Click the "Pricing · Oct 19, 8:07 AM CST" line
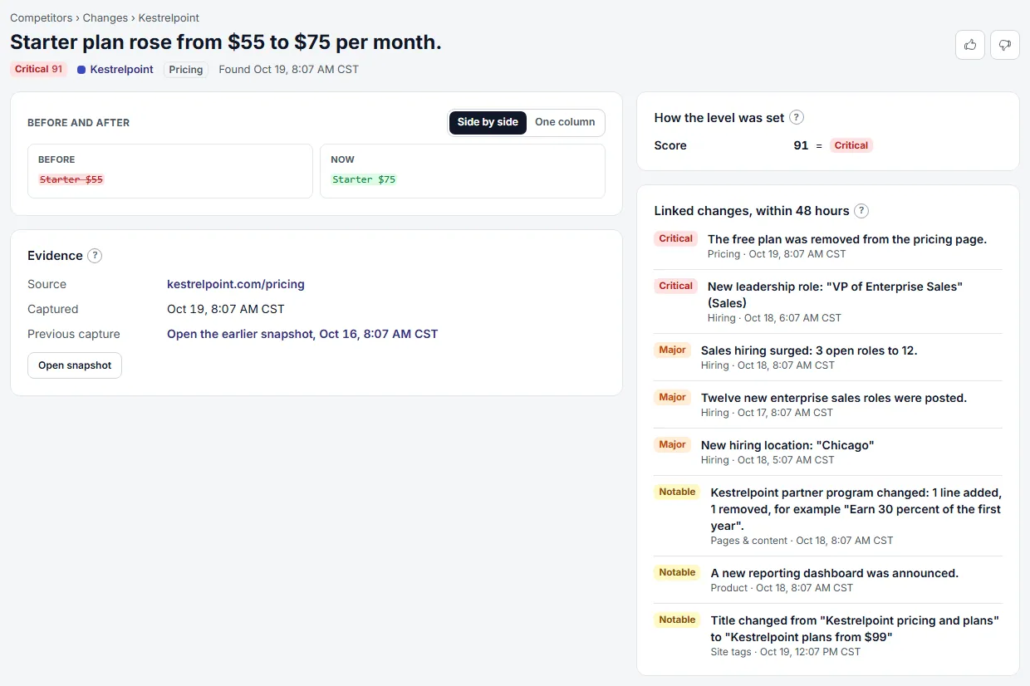Screen dimensions: 1030x686 point(777,254)
